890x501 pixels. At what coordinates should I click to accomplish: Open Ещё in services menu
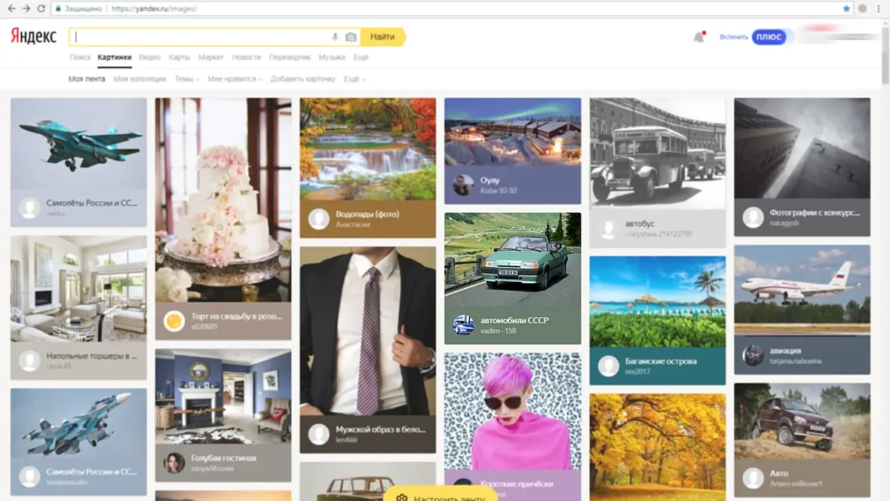(361, 57)
